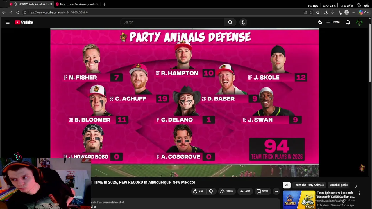The height and width of the screenshot is (209, 372).
Task: Open Texas Tailgaters vs Savannah Bananas thumbnail
Action: coord(299,200)
